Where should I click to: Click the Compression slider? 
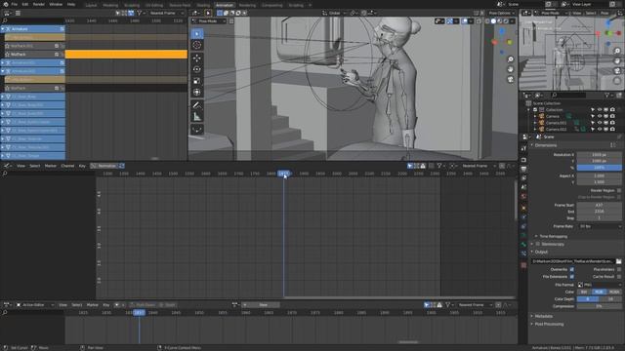[x=599, y=306]
